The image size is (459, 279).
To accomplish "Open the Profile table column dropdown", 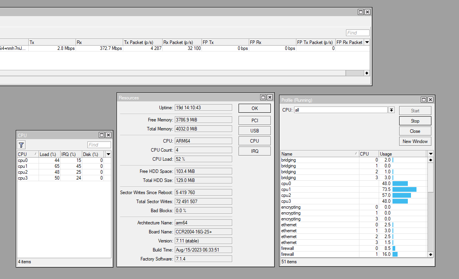I will coord(431,154).
